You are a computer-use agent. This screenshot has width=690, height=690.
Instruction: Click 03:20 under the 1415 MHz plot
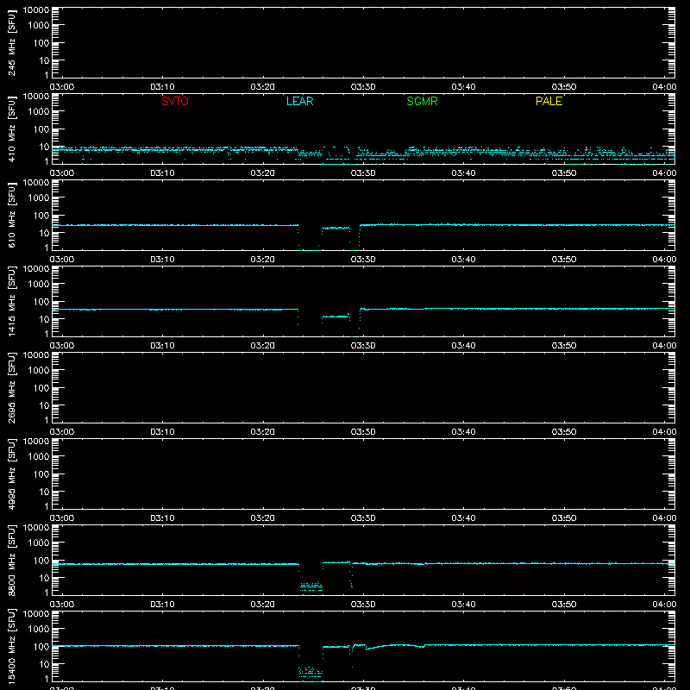coord(263,346)
